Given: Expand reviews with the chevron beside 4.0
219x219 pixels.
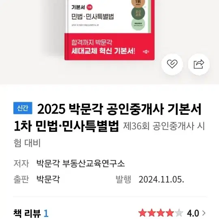Looking at the screenshot, I should [204, 213].
